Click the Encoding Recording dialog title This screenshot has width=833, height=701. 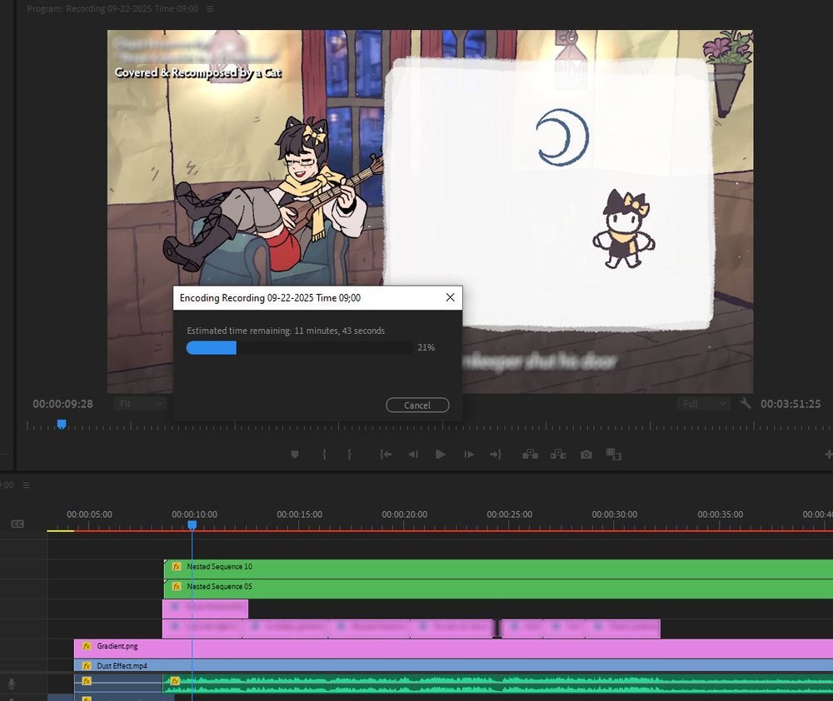(x=270, y=298)
